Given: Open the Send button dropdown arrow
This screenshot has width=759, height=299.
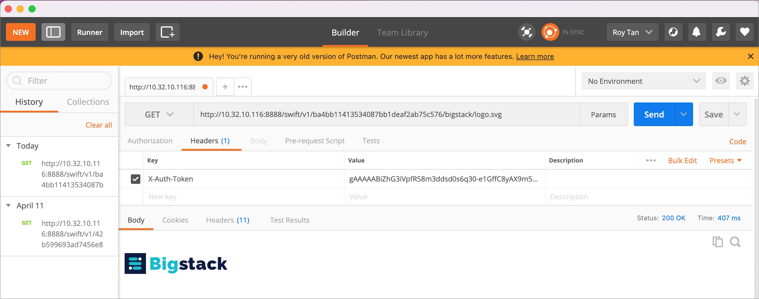Looking at the screenshot, I should click(684, 115).
